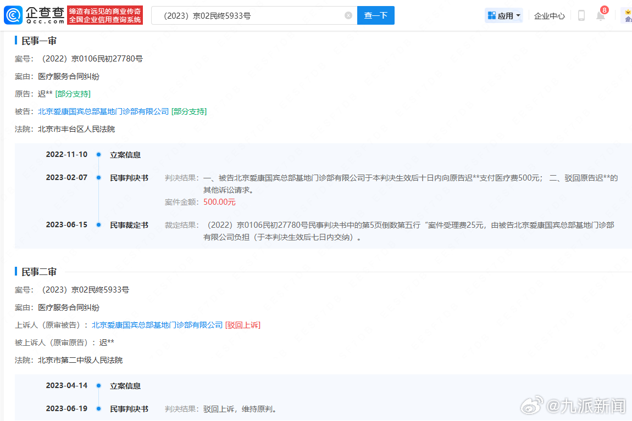Open the notification bell with 8 unread
This screenshot has height=421, width=632.
[601, 15]
